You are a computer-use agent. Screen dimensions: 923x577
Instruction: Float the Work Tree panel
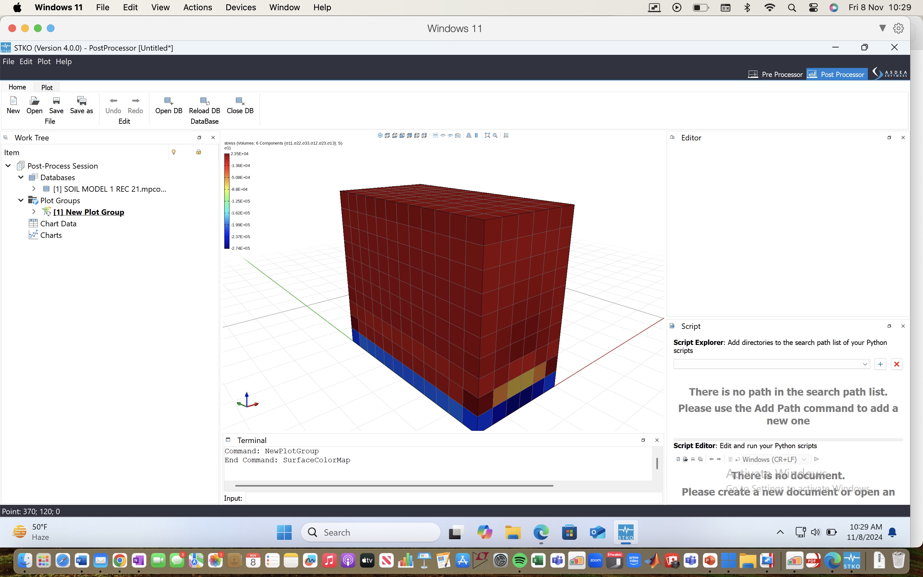pos(199,138)
